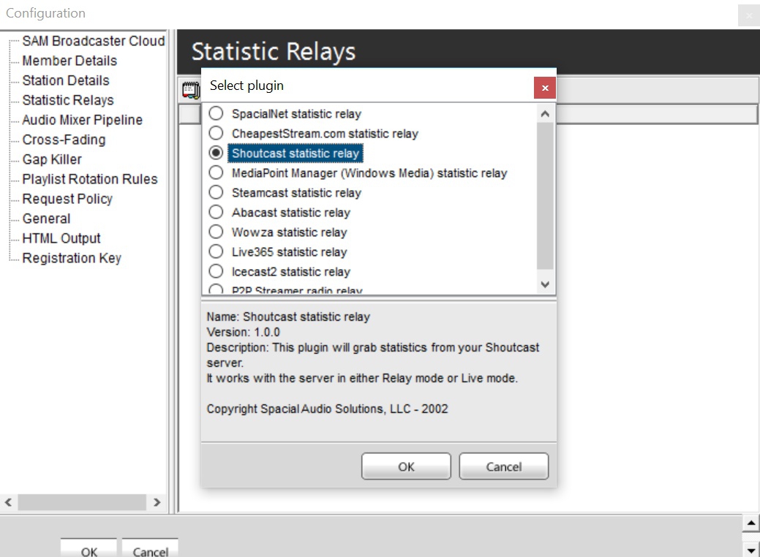This screenshot has height=557, width=760.
Task: Select Gap Killer in configuration tree
Action: (52, 159)
